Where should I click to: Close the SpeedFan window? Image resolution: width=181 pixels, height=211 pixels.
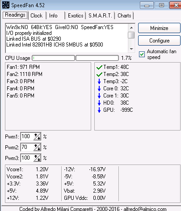pos(176,5)
